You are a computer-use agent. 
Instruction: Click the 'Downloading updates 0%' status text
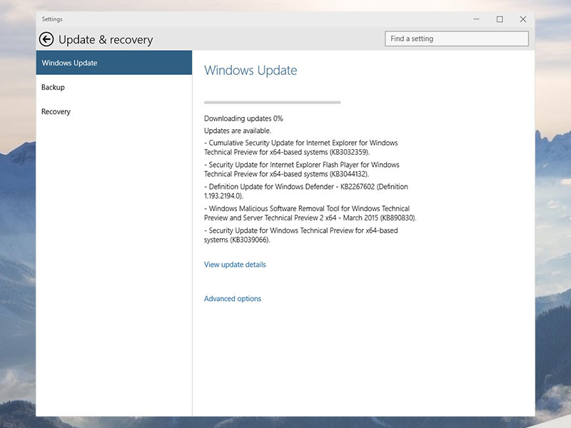(243, 118)
